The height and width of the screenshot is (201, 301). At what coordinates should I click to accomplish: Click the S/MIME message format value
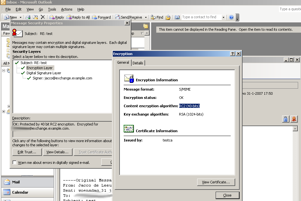[x=185, y=89]
